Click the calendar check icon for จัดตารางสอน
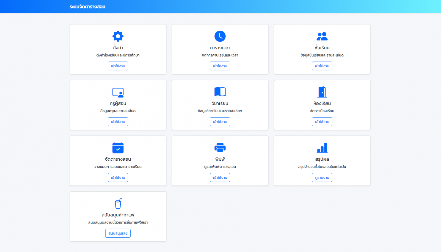Image resolution: width=441 pixels, height=252 pixels. click(118, 148)
